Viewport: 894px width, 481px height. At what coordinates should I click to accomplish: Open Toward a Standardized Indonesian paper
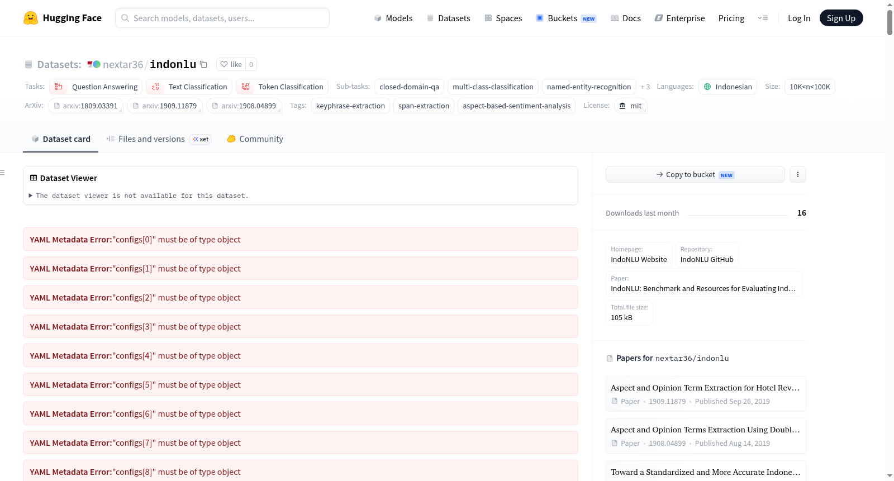(x=705, y=472)
